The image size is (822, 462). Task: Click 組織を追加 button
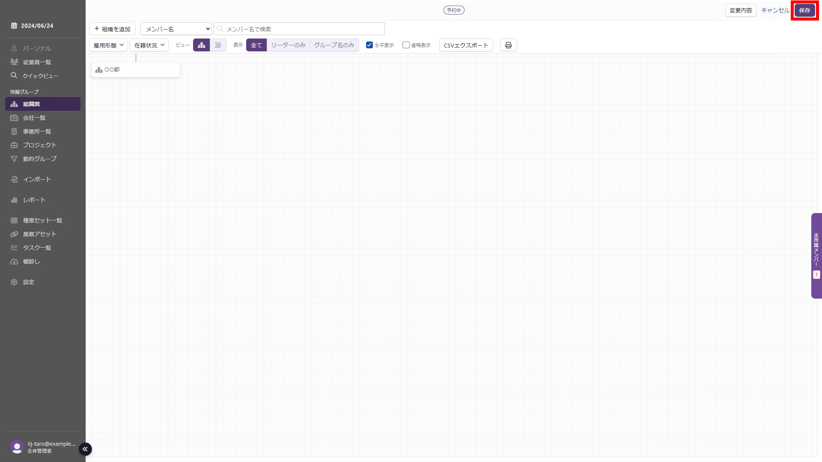(112, 29)
